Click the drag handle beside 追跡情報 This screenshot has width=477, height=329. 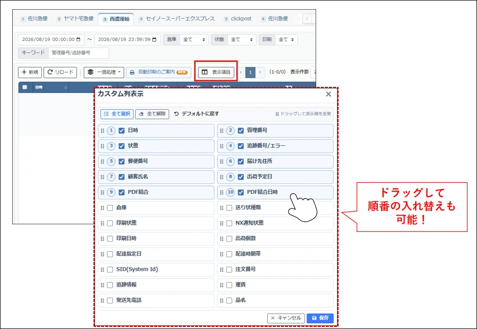click(103, 285)
